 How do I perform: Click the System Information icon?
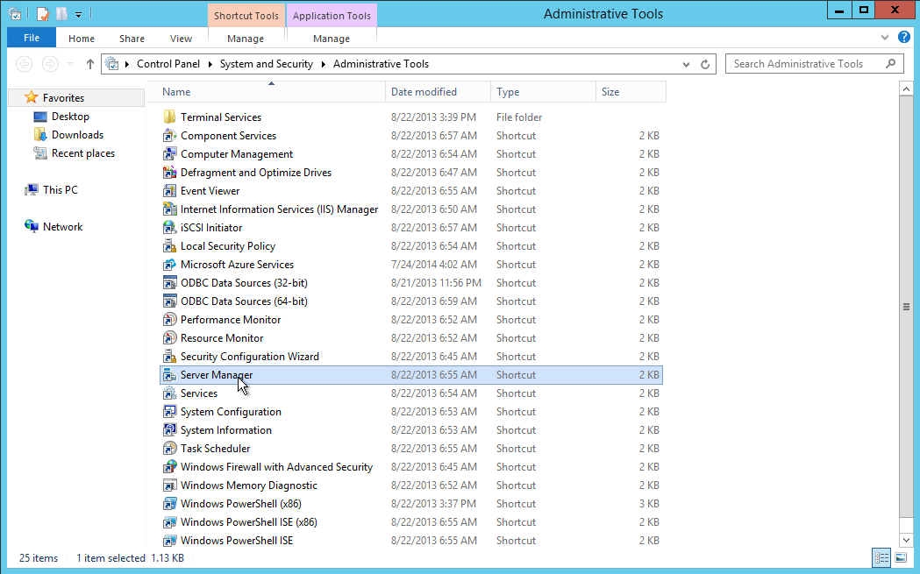(x=169, y=430)
